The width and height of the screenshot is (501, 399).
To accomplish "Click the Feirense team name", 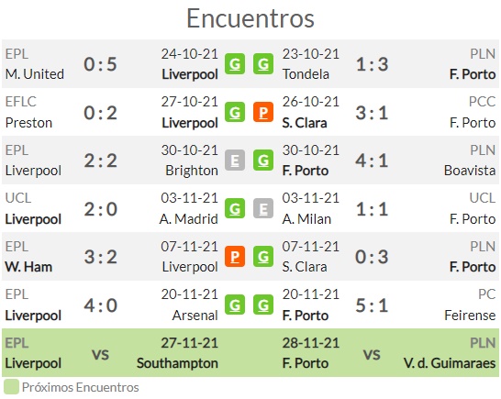I will [x=470, y=316].
